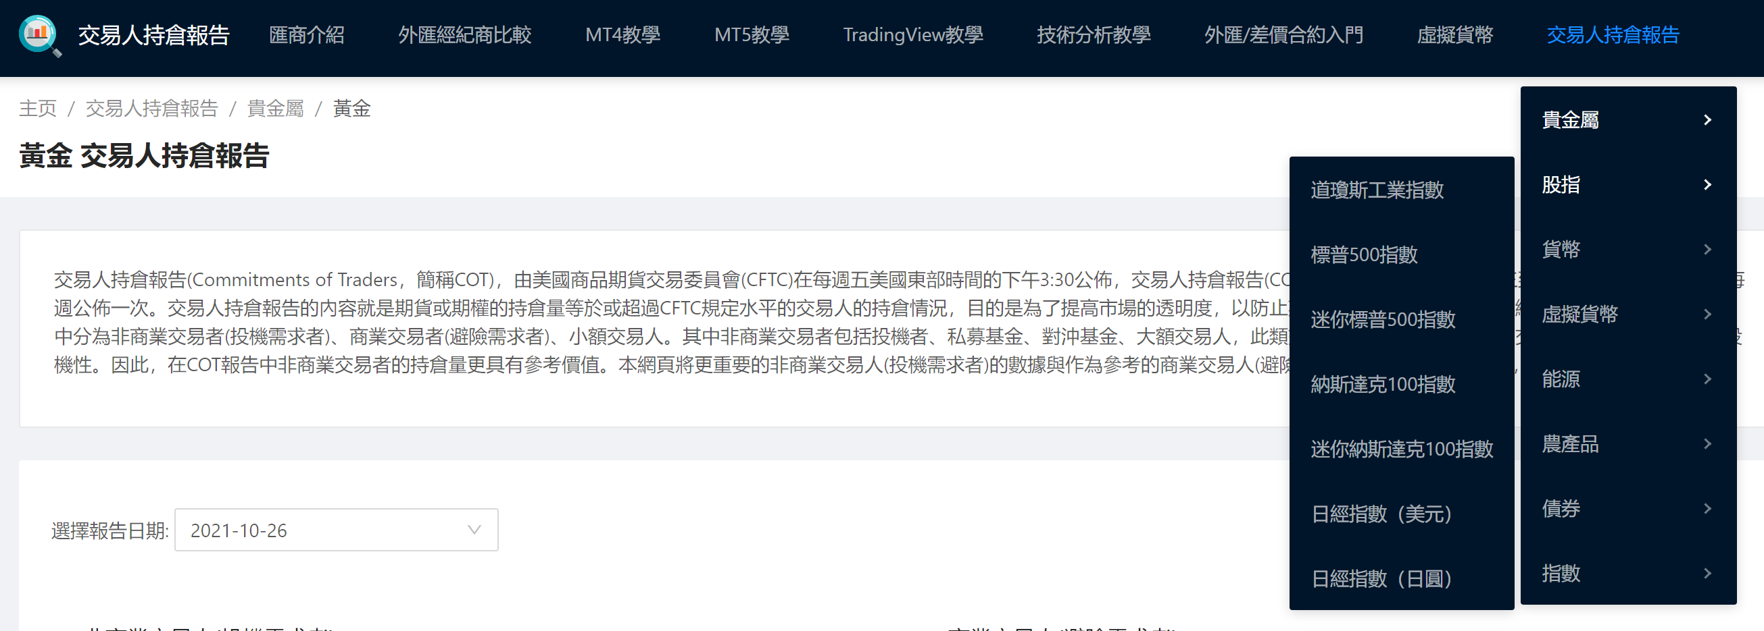
Task: Click the 虛擬貨幣 top navigation item
Action: (x=1454, y=35)
